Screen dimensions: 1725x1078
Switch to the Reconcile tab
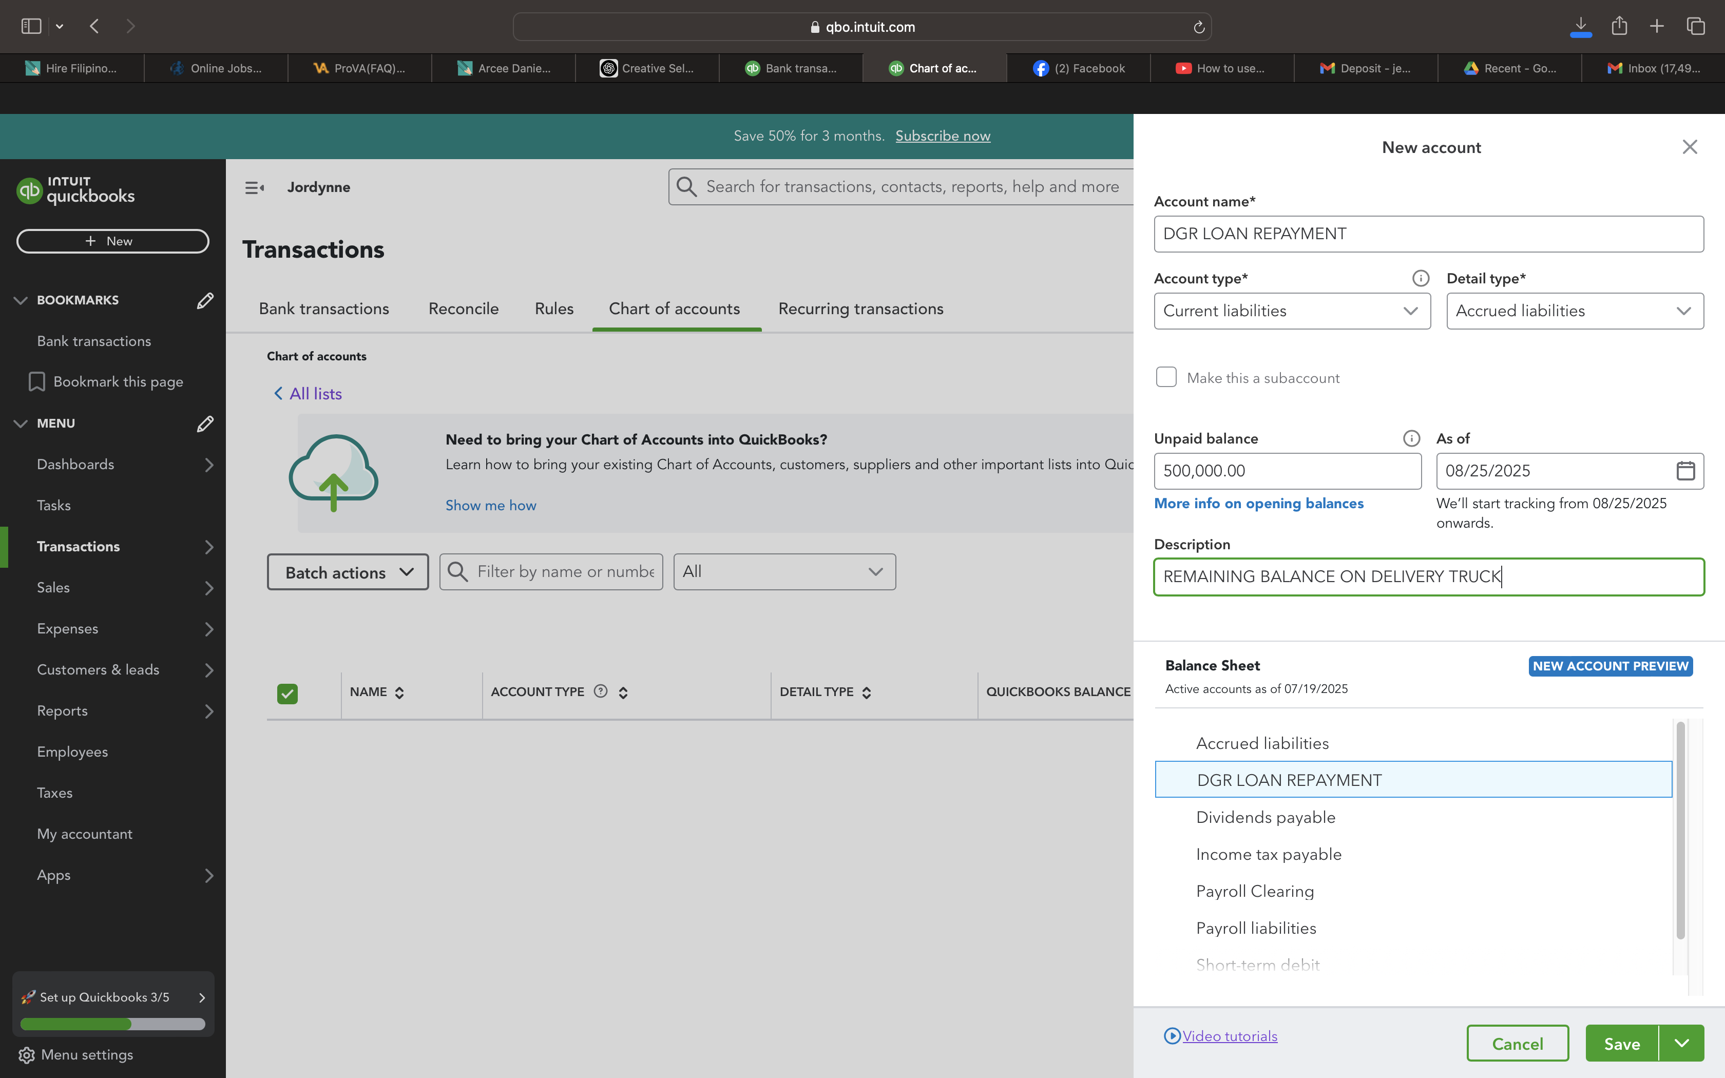pos(463,309)
